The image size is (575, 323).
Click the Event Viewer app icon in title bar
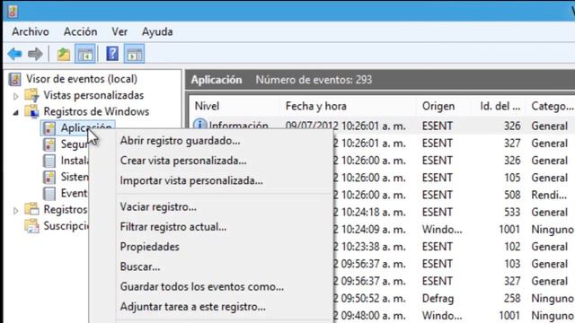tap(12, 12)
